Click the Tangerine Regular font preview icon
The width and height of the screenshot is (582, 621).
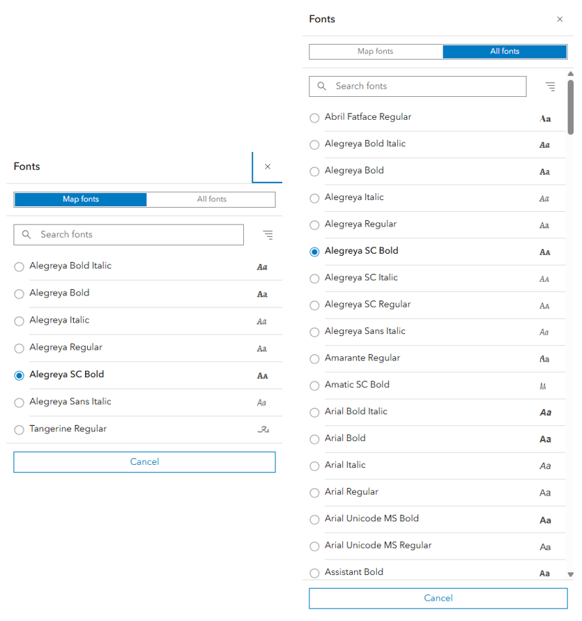pyautogui.click(x=262, y=429)
